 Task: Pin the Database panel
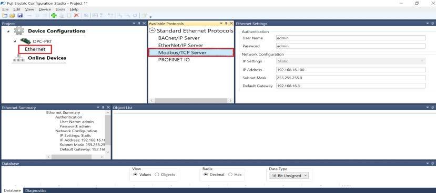pyautogui.click(x=433, y=164)
